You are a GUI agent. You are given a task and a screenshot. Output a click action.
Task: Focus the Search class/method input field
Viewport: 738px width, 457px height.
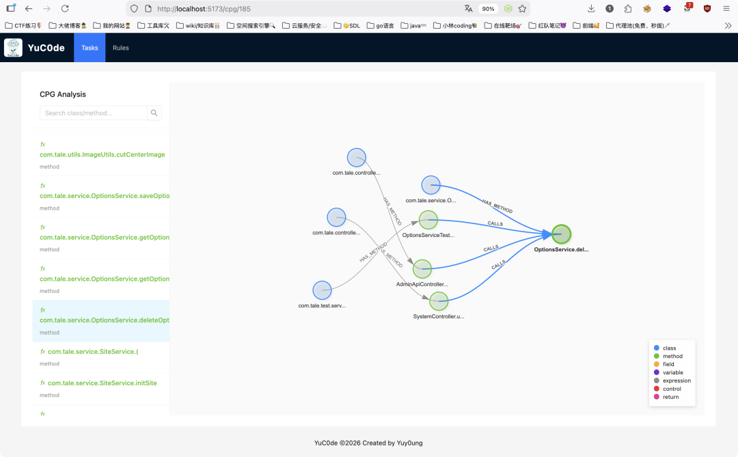(x=94, y=113)
